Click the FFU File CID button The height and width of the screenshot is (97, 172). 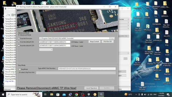coord(107,41)
